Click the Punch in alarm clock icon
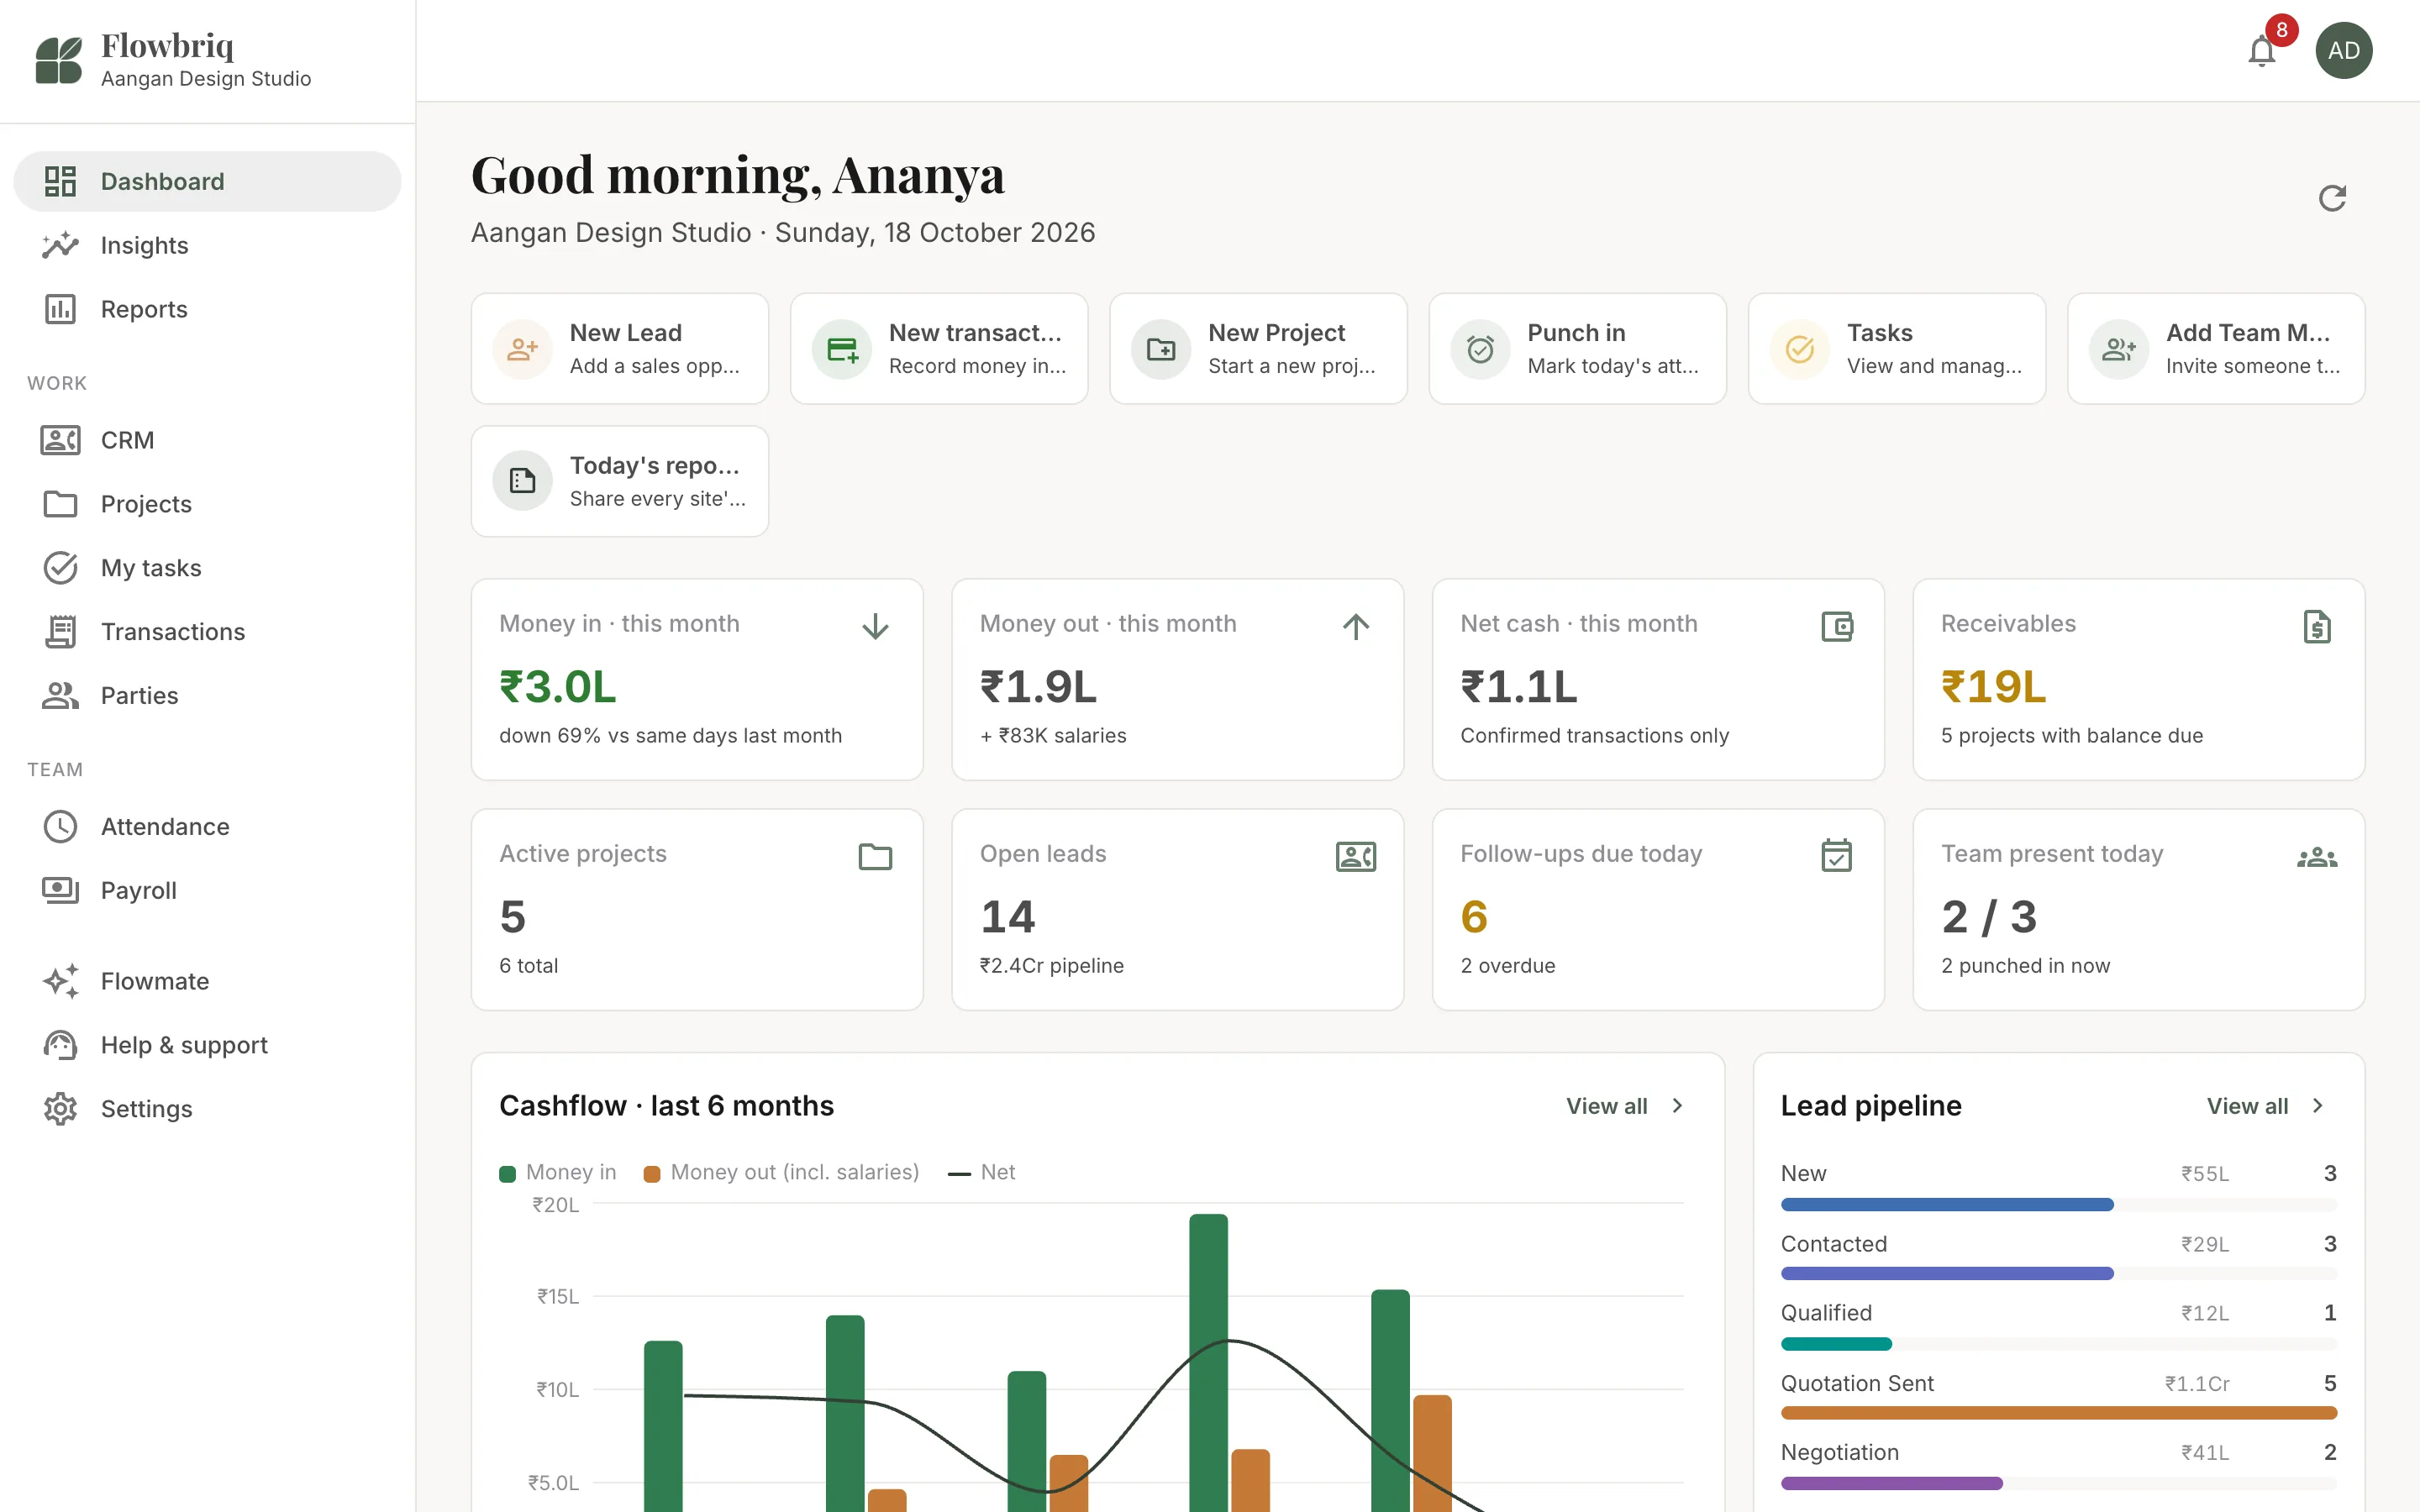2420x1512 pixels. click(1480, 349)
